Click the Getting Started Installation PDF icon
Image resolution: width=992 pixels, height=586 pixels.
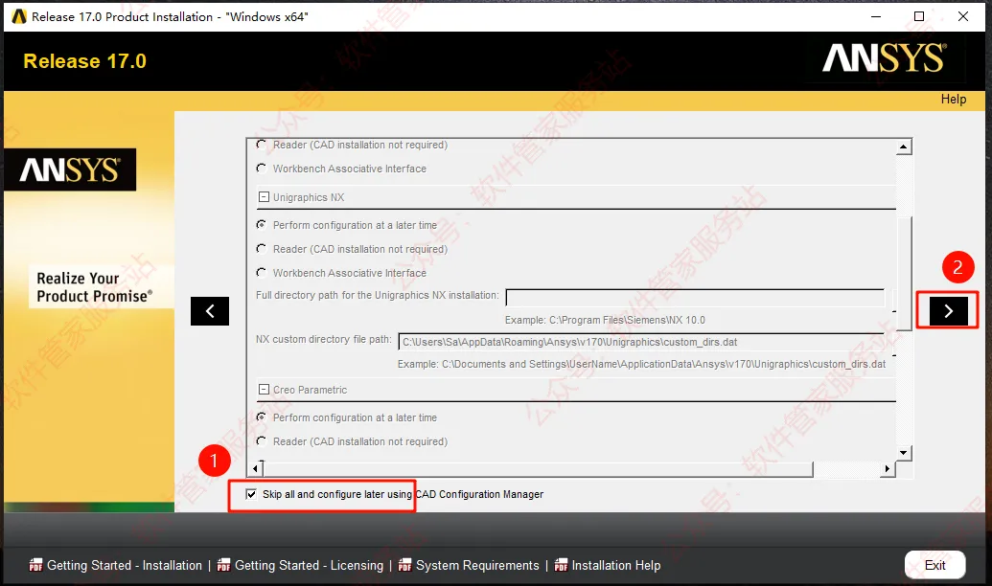pyautogui.click(x=35, y=565)
